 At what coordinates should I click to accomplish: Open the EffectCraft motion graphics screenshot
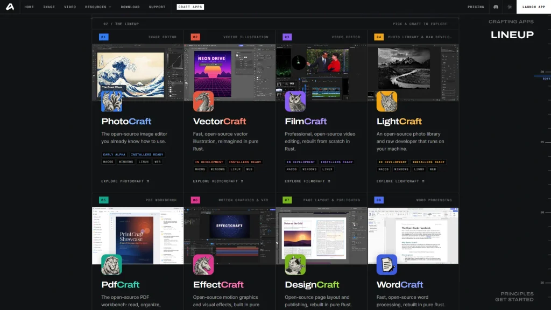[230, 236]
